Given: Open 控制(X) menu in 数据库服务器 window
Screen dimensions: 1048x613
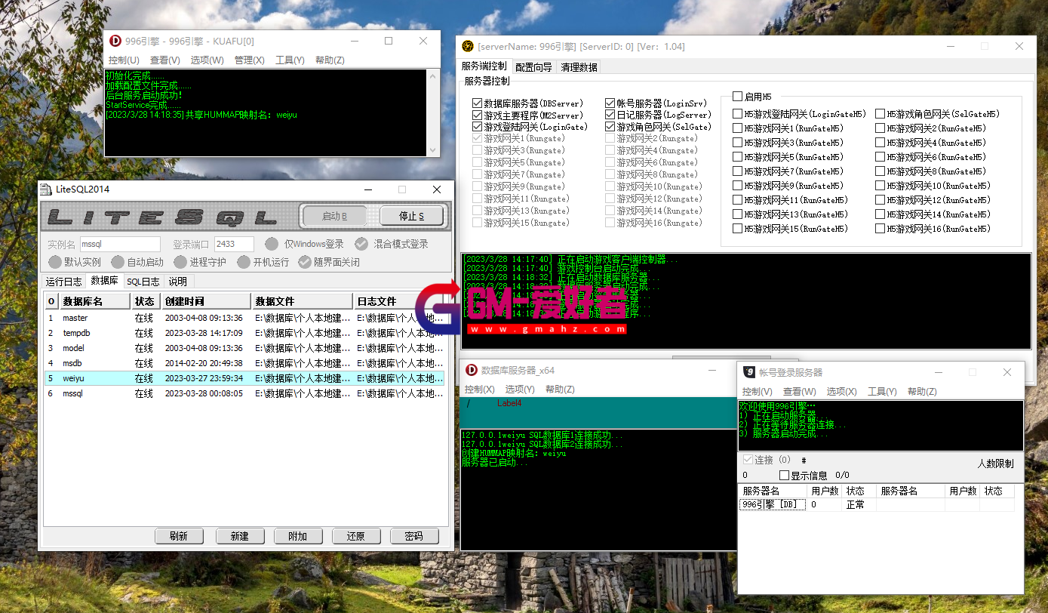Looking at the screenshot, I should click(x=479, y=390).
